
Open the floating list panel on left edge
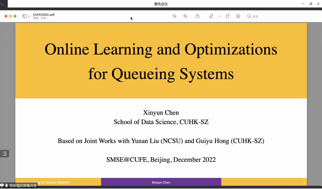point(5,154)
